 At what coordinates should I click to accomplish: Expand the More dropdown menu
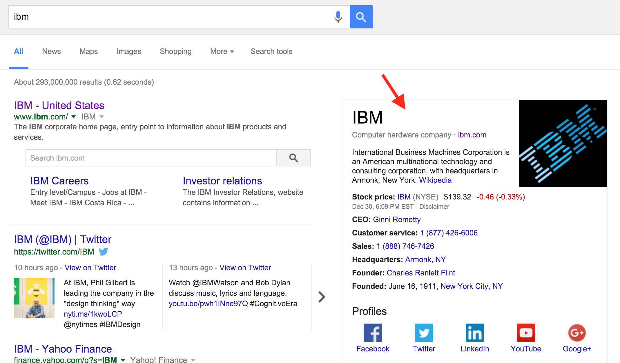point(222,52)
